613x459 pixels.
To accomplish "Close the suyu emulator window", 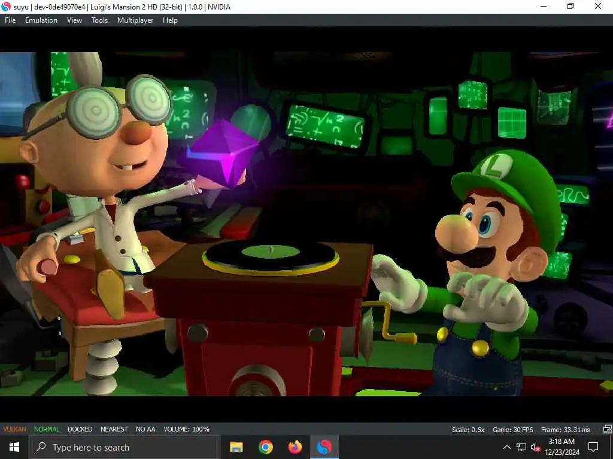I will pos(598,7).
